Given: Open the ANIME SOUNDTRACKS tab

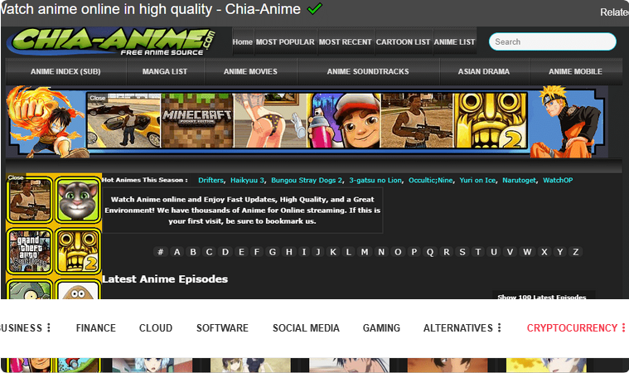Looking at the screenshot, I should (368, 71).
